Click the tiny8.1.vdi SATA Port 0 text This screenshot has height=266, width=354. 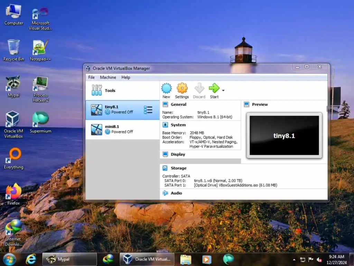coord(218,181)
